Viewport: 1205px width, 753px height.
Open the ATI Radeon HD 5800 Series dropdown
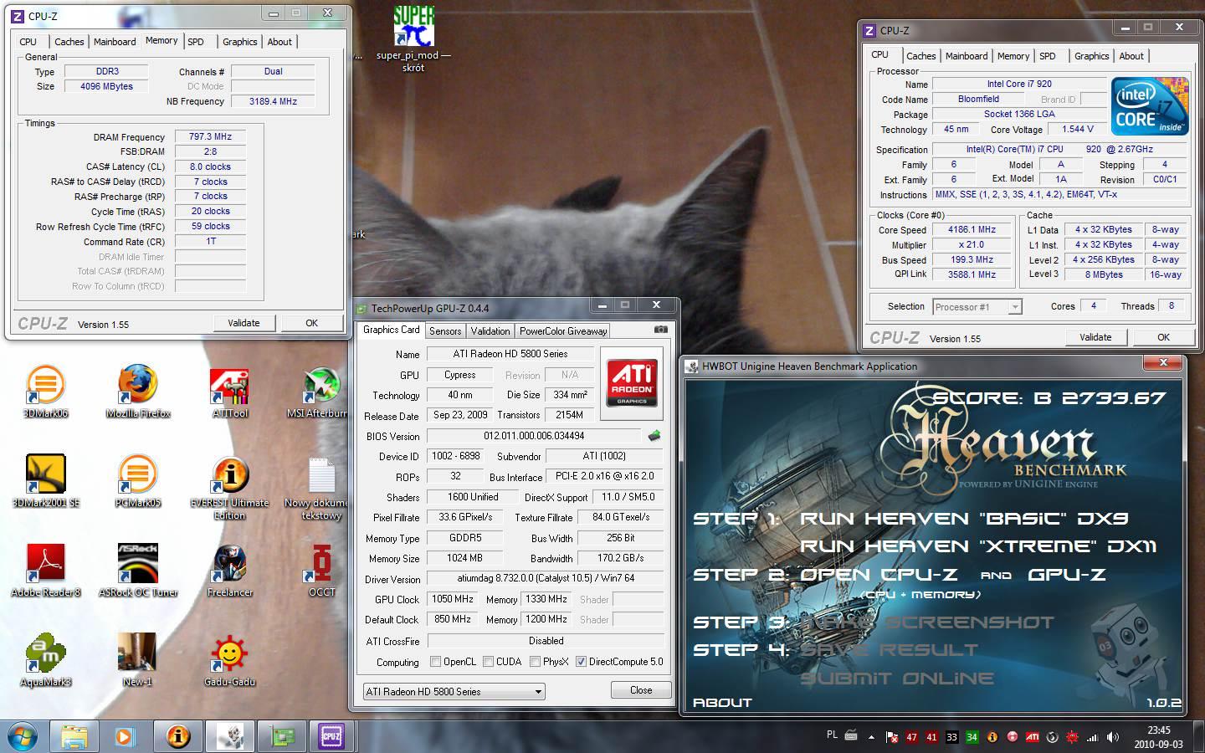coord(454,691)
